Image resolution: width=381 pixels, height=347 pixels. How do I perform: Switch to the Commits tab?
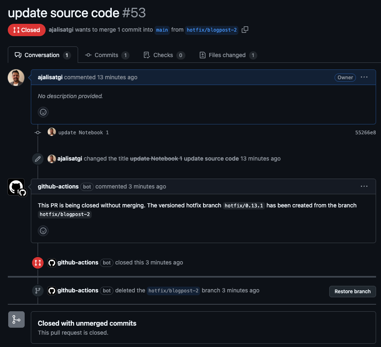click(107, 55)
